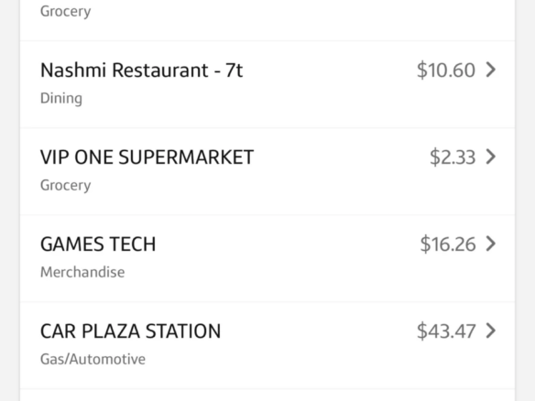Select the VIP ONE SUPERMARKET entry title
Screen dimensions: 535x401
pyautogui.click(x=147, y=157)
